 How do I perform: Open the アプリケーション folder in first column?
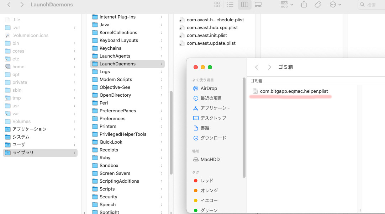click(29, 129)
